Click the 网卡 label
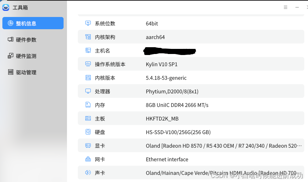The image size is (308, 182). 100,160
